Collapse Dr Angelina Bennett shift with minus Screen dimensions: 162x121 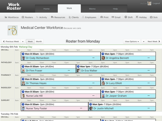[149, 58]
